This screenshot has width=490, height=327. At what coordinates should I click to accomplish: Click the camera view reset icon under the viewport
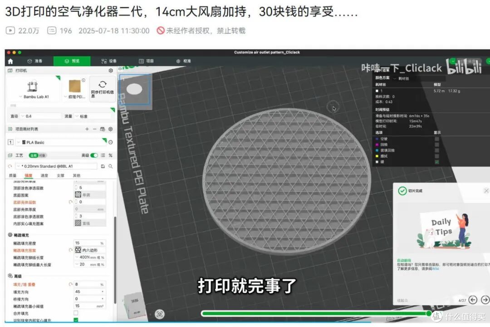[160, 314]
